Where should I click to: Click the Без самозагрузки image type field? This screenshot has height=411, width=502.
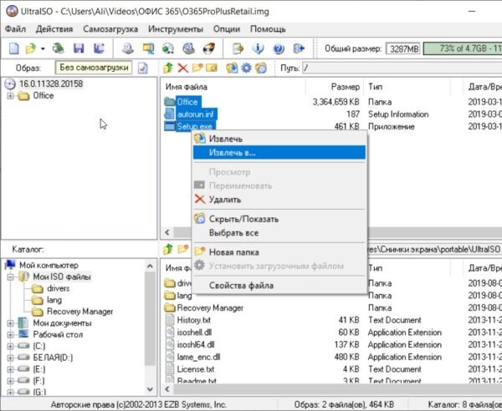[94, 68]
